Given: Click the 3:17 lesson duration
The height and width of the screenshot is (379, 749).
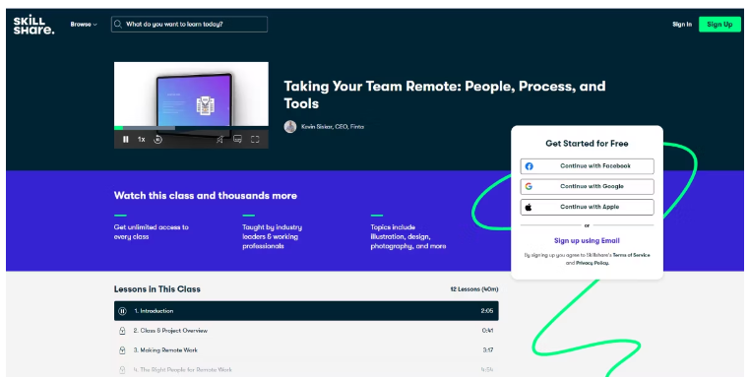Looking at the screenshot, I should coord(488,350).
